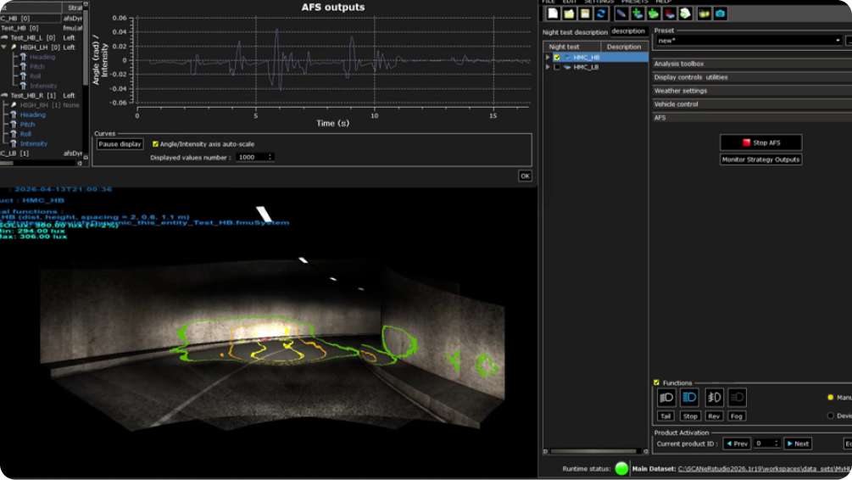Click the page with green arrow export icon
This screenshot has height=480, width=852.
point(685,14)
